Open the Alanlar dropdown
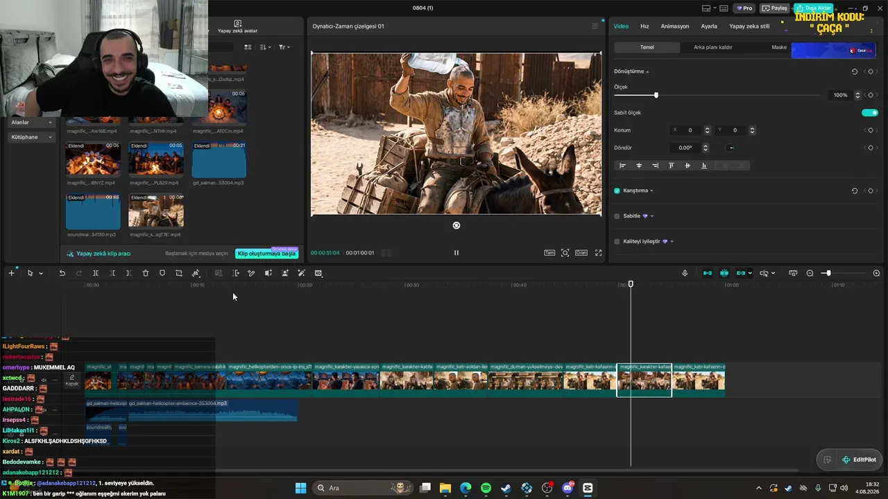888x499 pixels. pos(31,123)
